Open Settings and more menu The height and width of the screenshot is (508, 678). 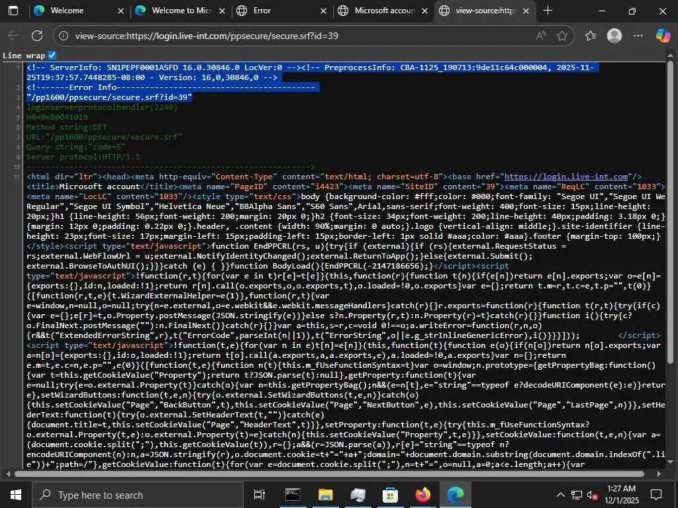[x=638, y=36]
